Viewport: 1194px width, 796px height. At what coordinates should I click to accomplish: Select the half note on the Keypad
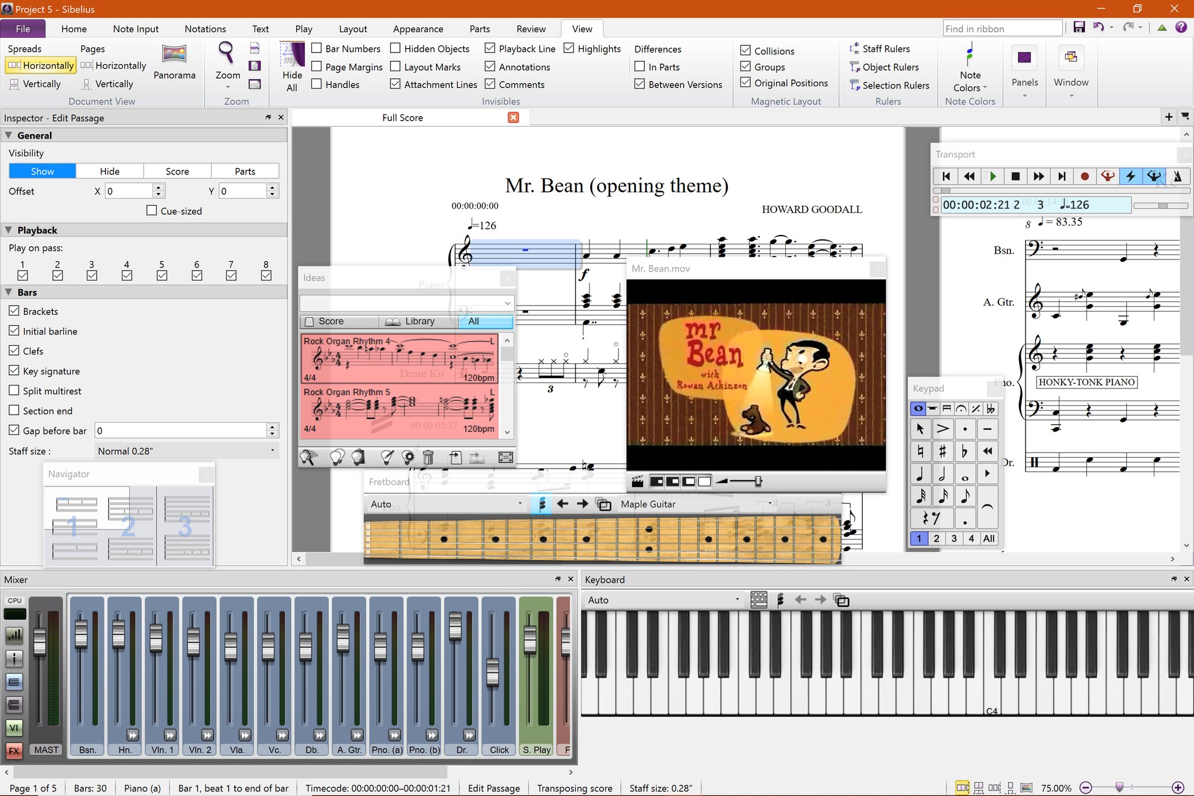[942, 474]
